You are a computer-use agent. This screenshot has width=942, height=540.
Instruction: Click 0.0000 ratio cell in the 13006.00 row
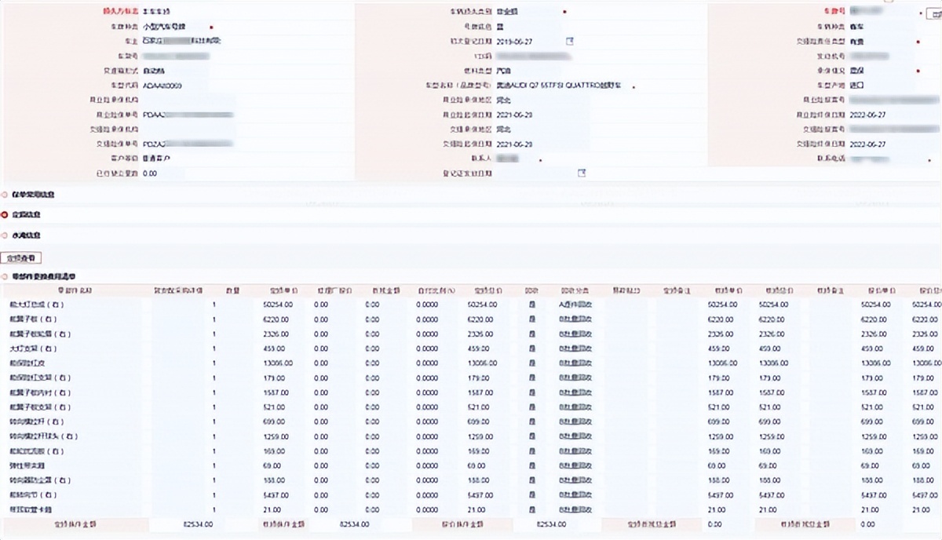[x=427, y=363]
